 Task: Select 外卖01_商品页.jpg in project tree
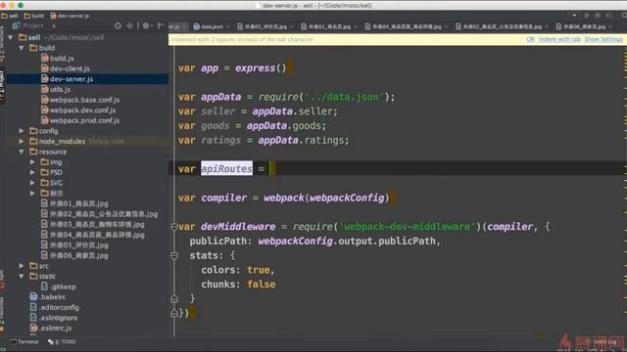pyautogui.click(x=78, y=203)
